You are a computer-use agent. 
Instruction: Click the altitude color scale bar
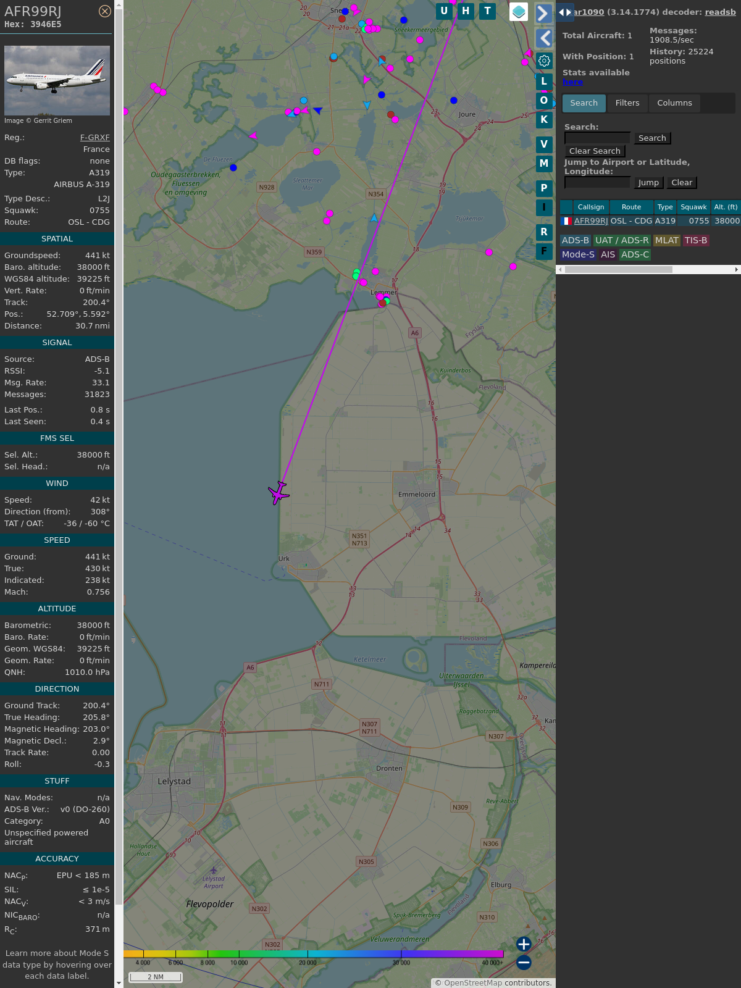click(313, 954)
